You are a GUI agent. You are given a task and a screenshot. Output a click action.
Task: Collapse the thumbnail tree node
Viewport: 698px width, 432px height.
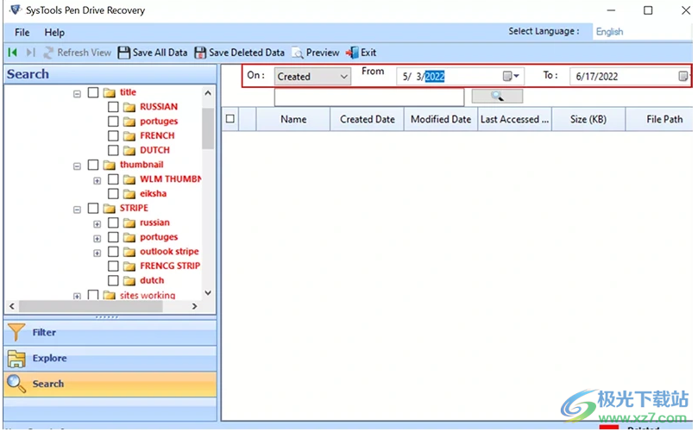[x=77, y=166]
